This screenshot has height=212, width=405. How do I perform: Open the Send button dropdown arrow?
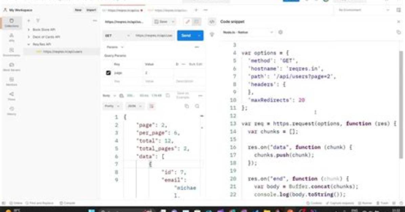click(199, 35)
